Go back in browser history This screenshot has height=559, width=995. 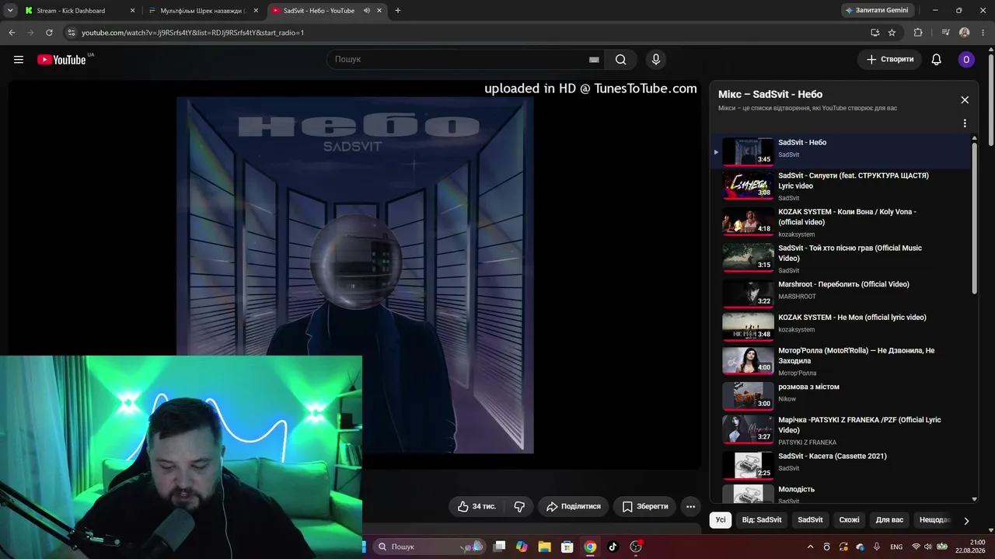12,33
